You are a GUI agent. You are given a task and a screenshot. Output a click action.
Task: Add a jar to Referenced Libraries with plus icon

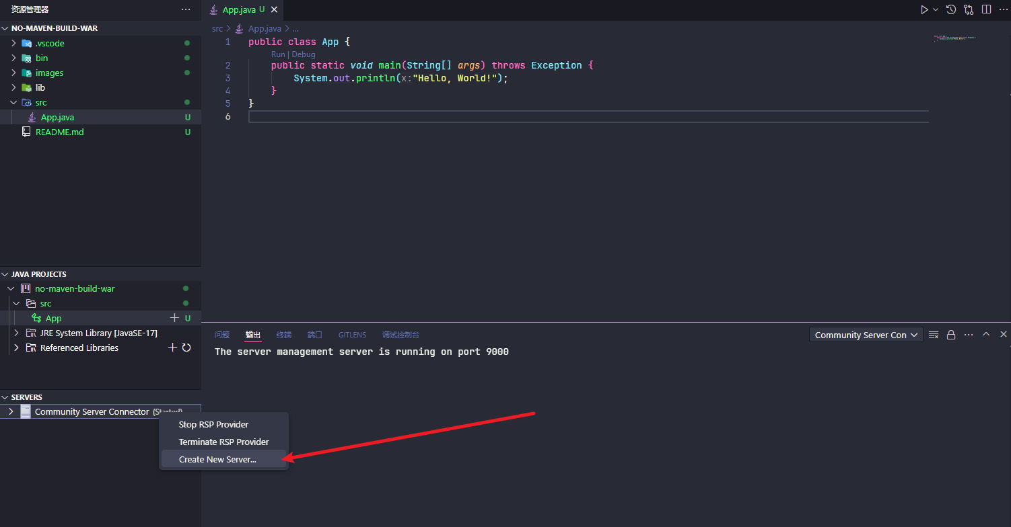tap(172, 348)
